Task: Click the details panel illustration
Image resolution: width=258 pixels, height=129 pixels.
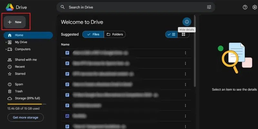Action: 235,58
